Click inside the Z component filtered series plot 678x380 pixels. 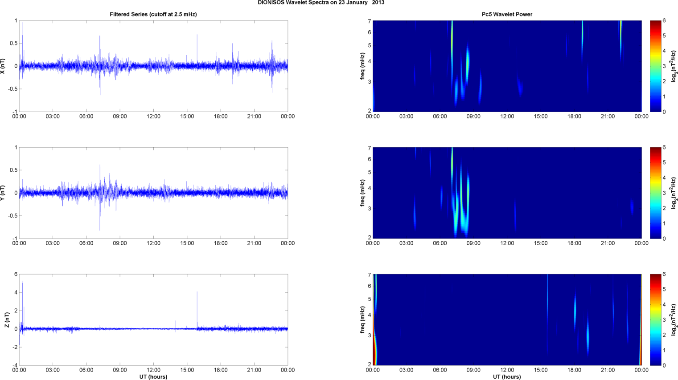tap(153, 319)
